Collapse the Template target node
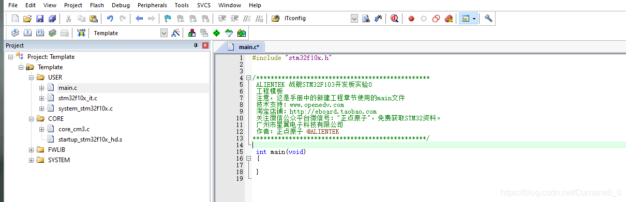This screenshot has width=626, height=202. (x=21, y=67)
